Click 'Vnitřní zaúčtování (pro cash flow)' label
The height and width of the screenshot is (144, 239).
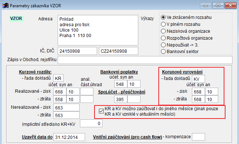(127, 137)
